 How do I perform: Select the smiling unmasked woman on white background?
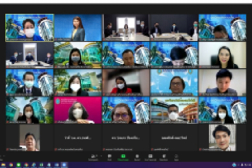pos(222,55)
